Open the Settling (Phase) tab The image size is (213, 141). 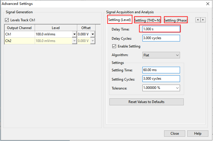click(x=176, y=20)
